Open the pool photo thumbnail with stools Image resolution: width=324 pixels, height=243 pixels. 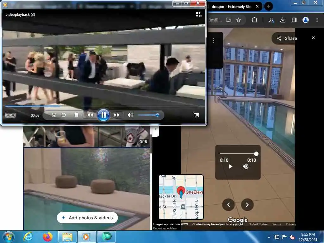click(x=87, y=189)
